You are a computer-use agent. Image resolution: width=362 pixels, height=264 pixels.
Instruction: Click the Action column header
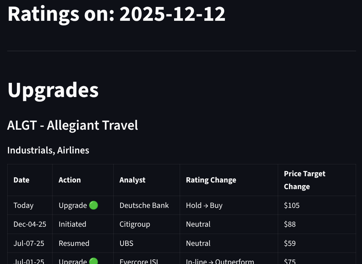pyautogui.click(x=70, y=180)
